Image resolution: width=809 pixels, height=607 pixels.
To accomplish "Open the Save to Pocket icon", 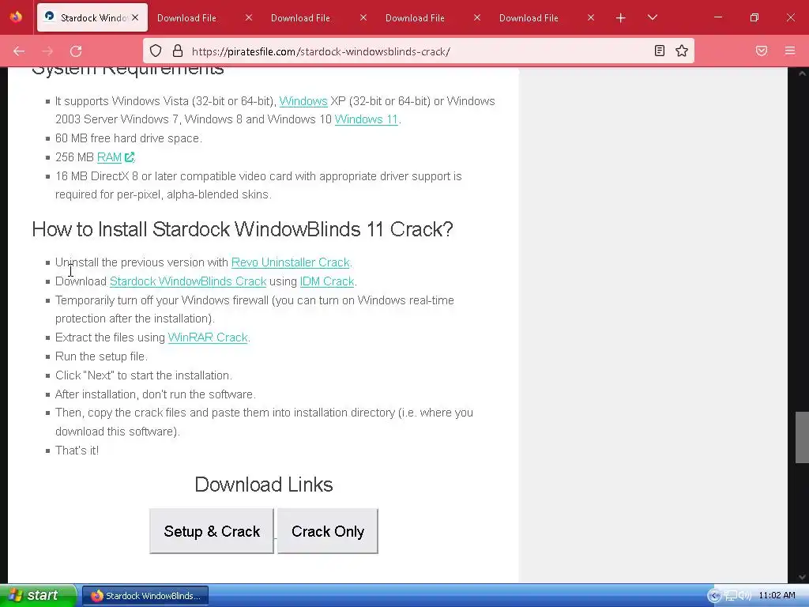I will [762, 51].
